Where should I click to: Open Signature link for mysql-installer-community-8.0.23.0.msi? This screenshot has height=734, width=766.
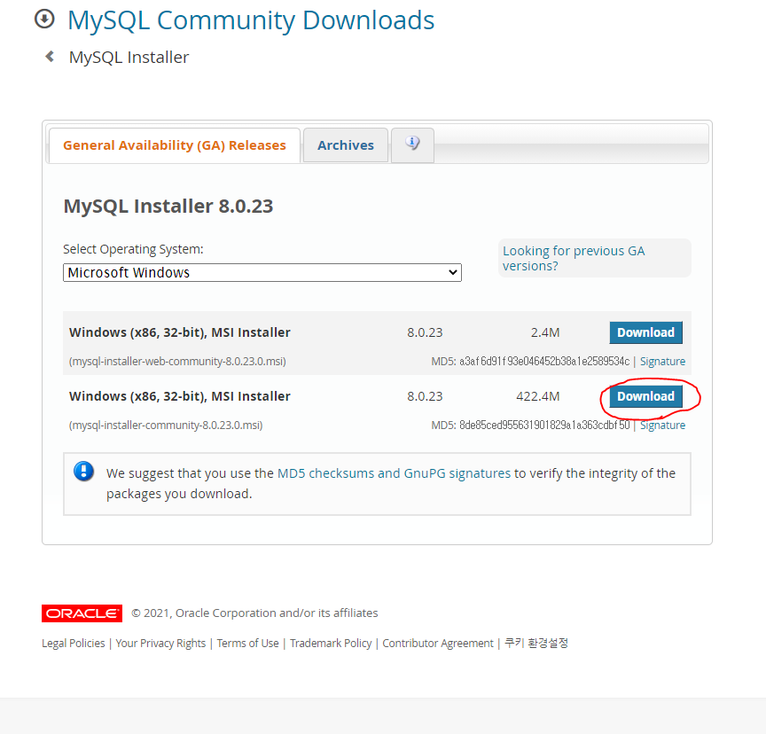pos(662,425)
